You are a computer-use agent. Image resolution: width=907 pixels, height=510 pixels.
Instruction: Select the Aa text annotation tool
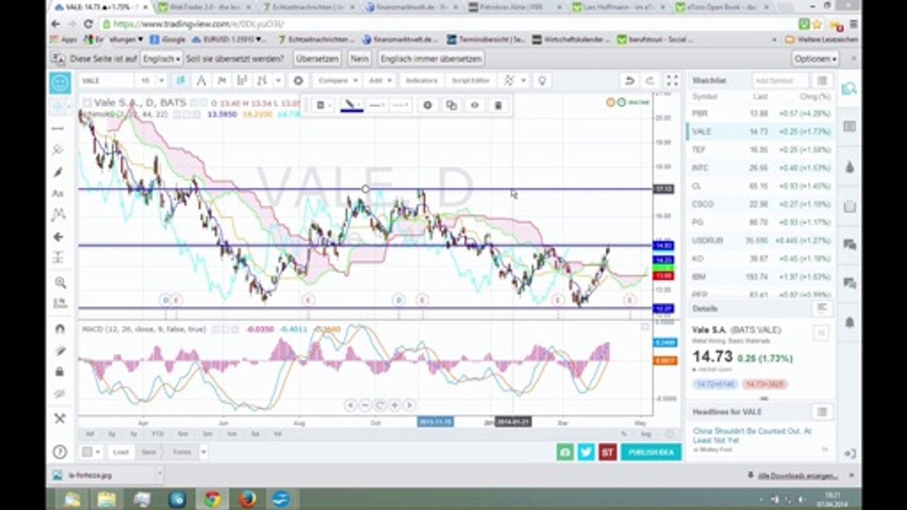[59, 193]
